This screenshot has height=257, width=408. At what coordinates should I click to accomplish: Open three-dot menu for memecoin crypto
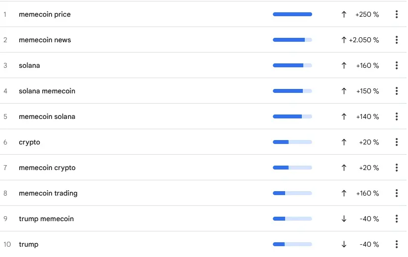tap(396, 168)
